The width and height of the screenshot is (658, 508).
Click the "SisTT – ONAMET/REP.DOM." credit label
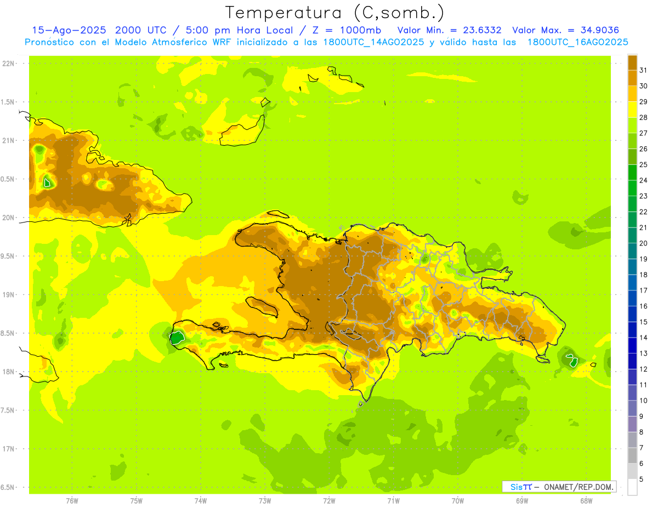tap(559, 487)
